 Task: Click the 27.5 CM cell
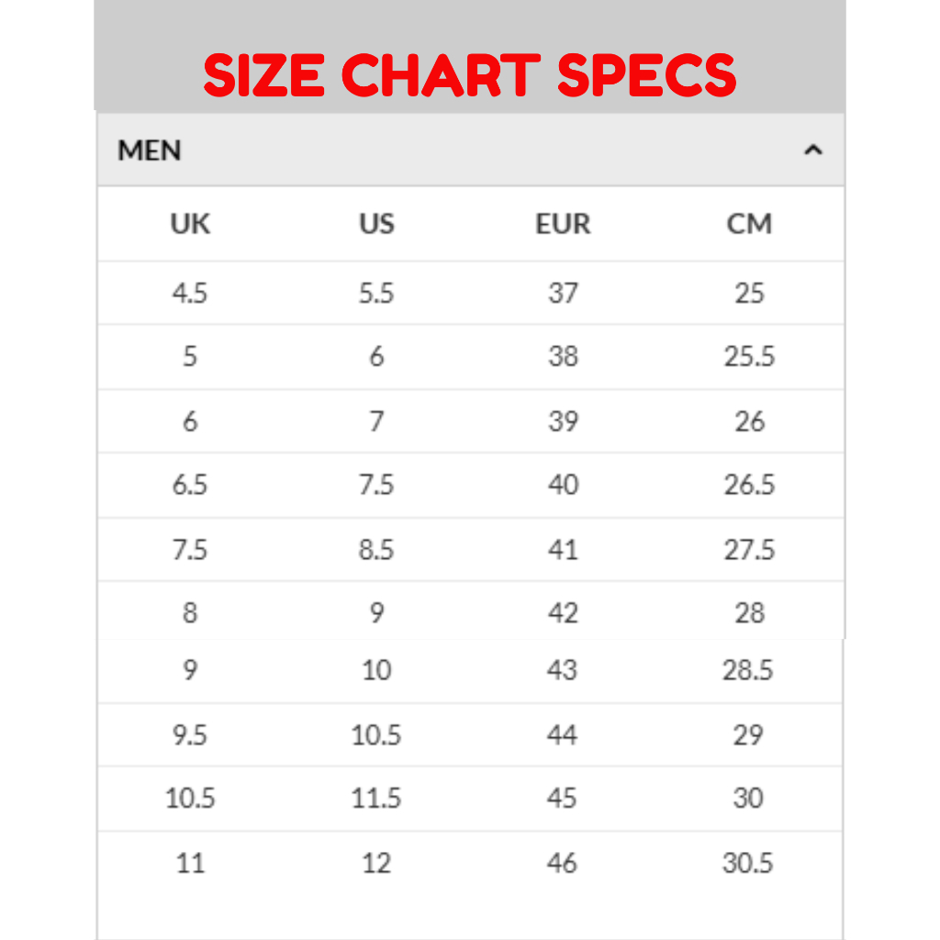pos(749,550)
